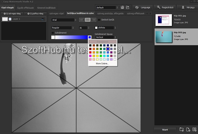
Task: Open the szöveg pozíciója, elforgatás tab
Action: [111, 14]
